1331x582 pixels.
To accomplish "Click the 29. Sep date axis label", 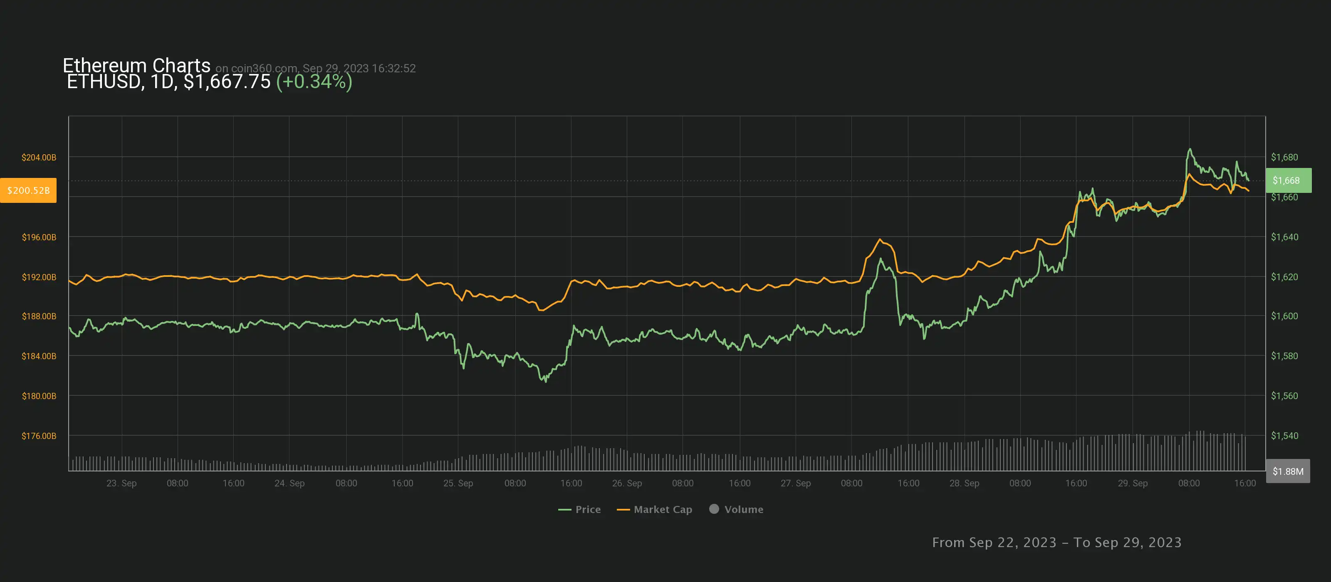I will click(1133, 483).
